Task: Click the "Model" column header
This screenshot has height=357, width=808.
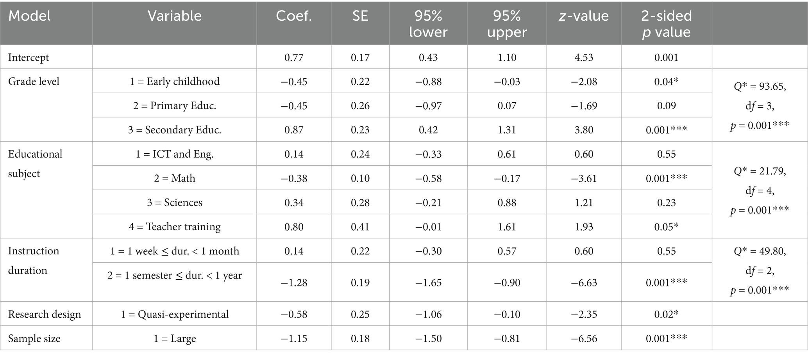Action: 30,16
